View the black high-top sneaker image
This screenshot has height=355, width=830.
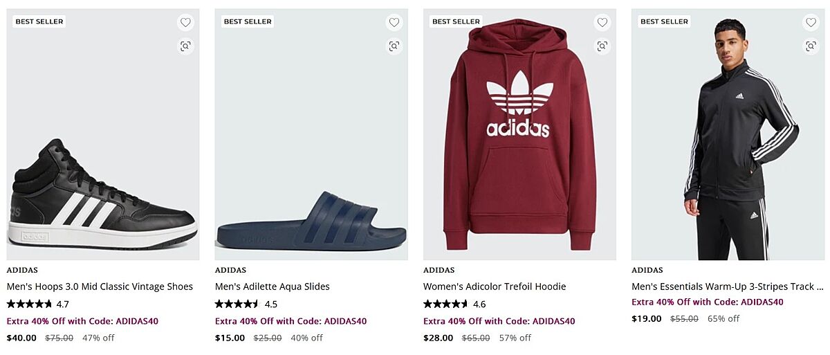(102, 194)
